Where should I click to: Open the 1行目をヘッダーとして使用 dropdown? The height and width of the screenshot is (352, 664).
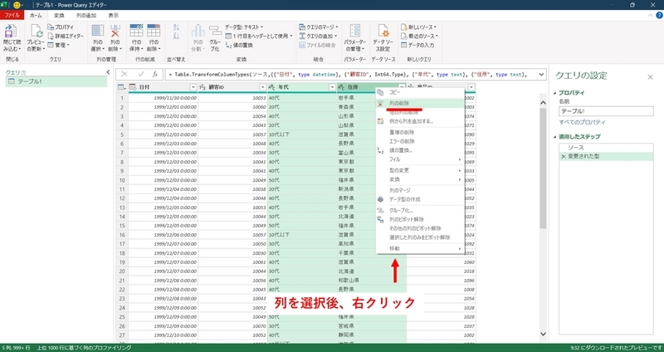259,36
